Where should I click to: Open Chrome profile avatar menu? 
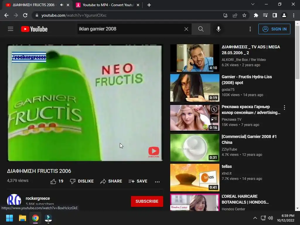coord(284,15)
